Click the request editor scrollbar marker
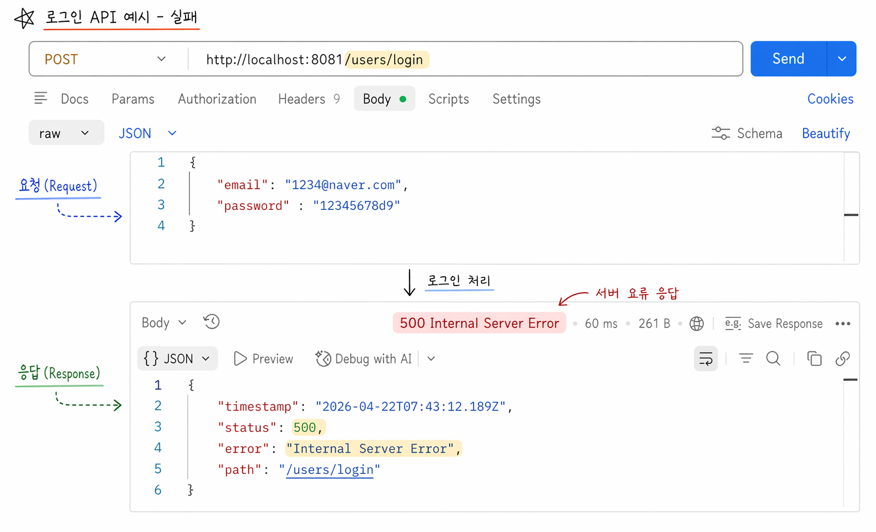 tap(851, 215)
